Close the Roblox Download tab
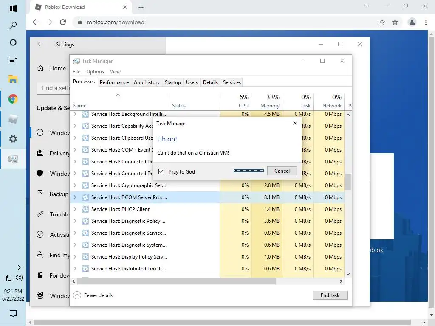This screenshot has height=326, width=435. click(x=125, y=7)
